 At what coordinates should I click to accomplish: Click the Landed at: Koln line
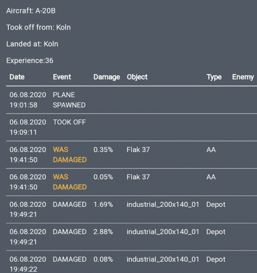pos(32,44)
